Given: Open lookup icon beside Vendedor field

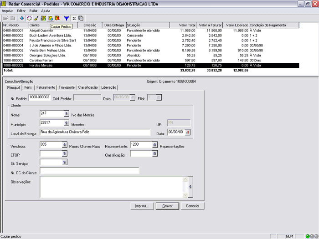Looking at the screenshot, I should [x=64, y=145].
